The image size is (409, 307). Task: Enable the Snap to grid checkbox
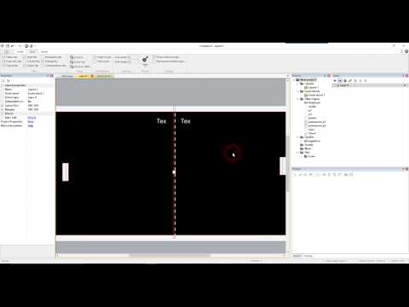95,57
